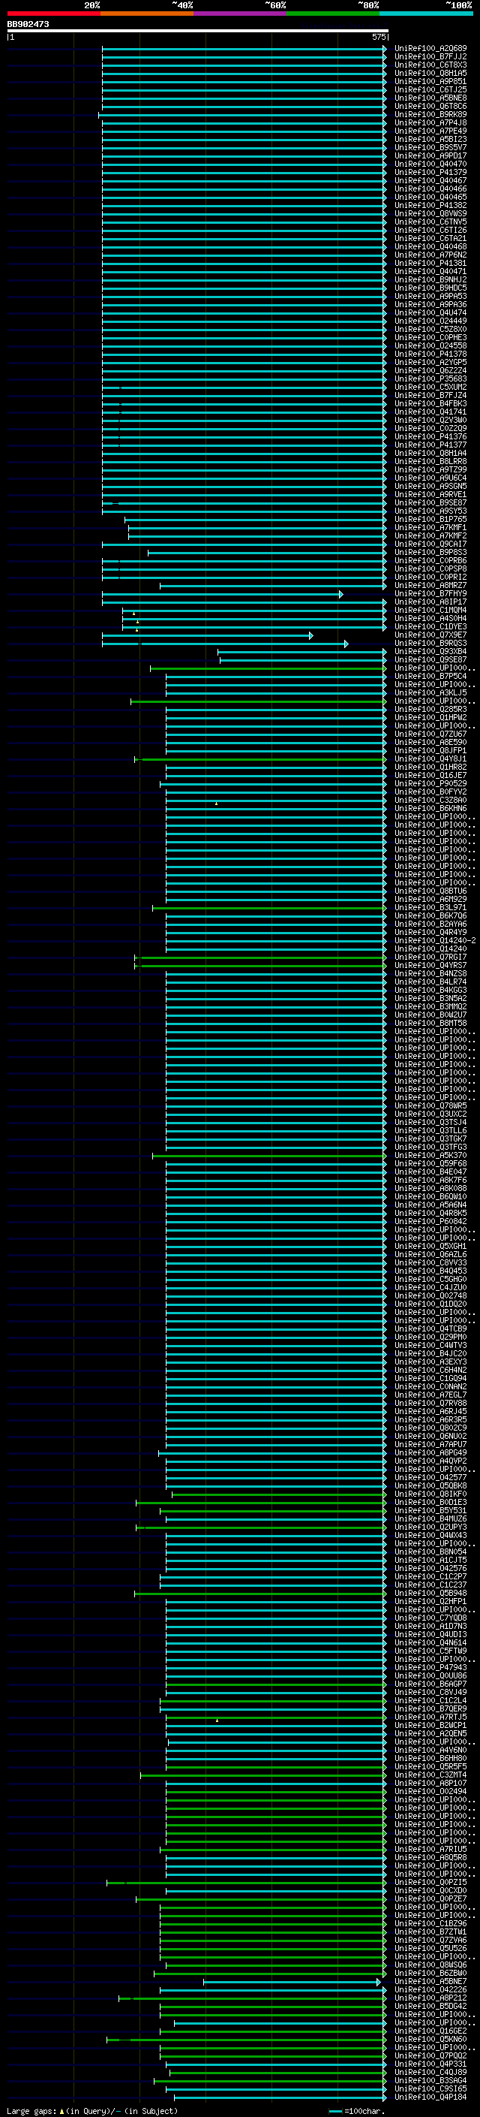Click the query ID BB902473

(x=28, y=24)
